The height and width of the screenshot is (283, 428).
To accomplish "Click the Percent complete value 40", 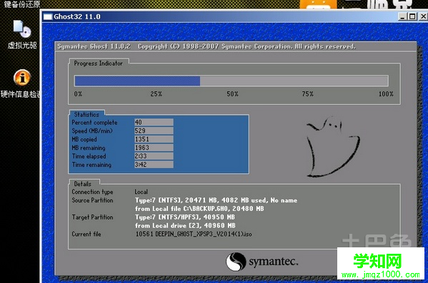I will [x=154, y=123].
